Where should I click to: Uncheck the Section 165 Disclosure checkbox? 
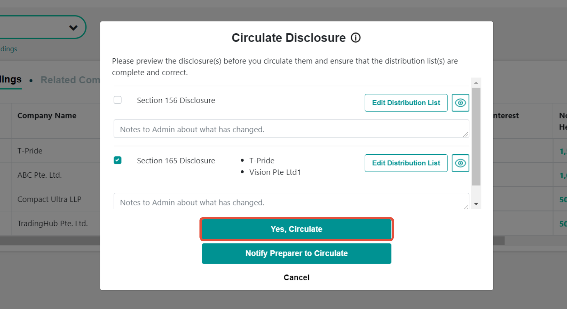[118, 160]
